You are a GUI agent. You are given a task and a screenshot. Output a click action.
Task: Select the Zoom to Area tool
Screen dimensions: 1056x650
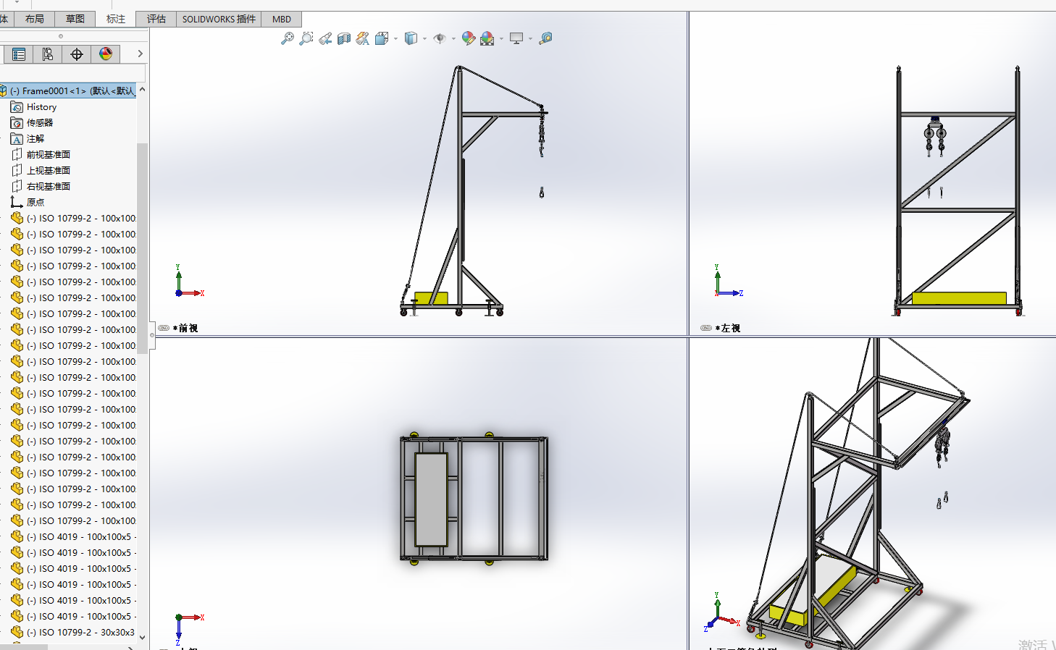point(306,38)
